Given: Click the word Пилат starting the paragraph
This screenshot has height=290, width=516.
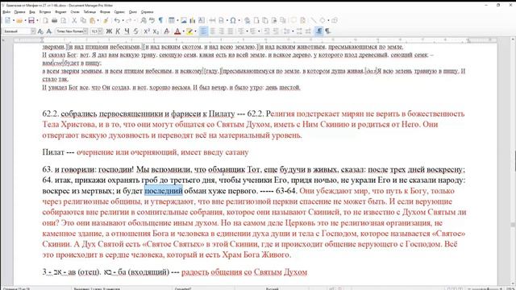Looking at the screenshot, I should click(x=53, y=152).
